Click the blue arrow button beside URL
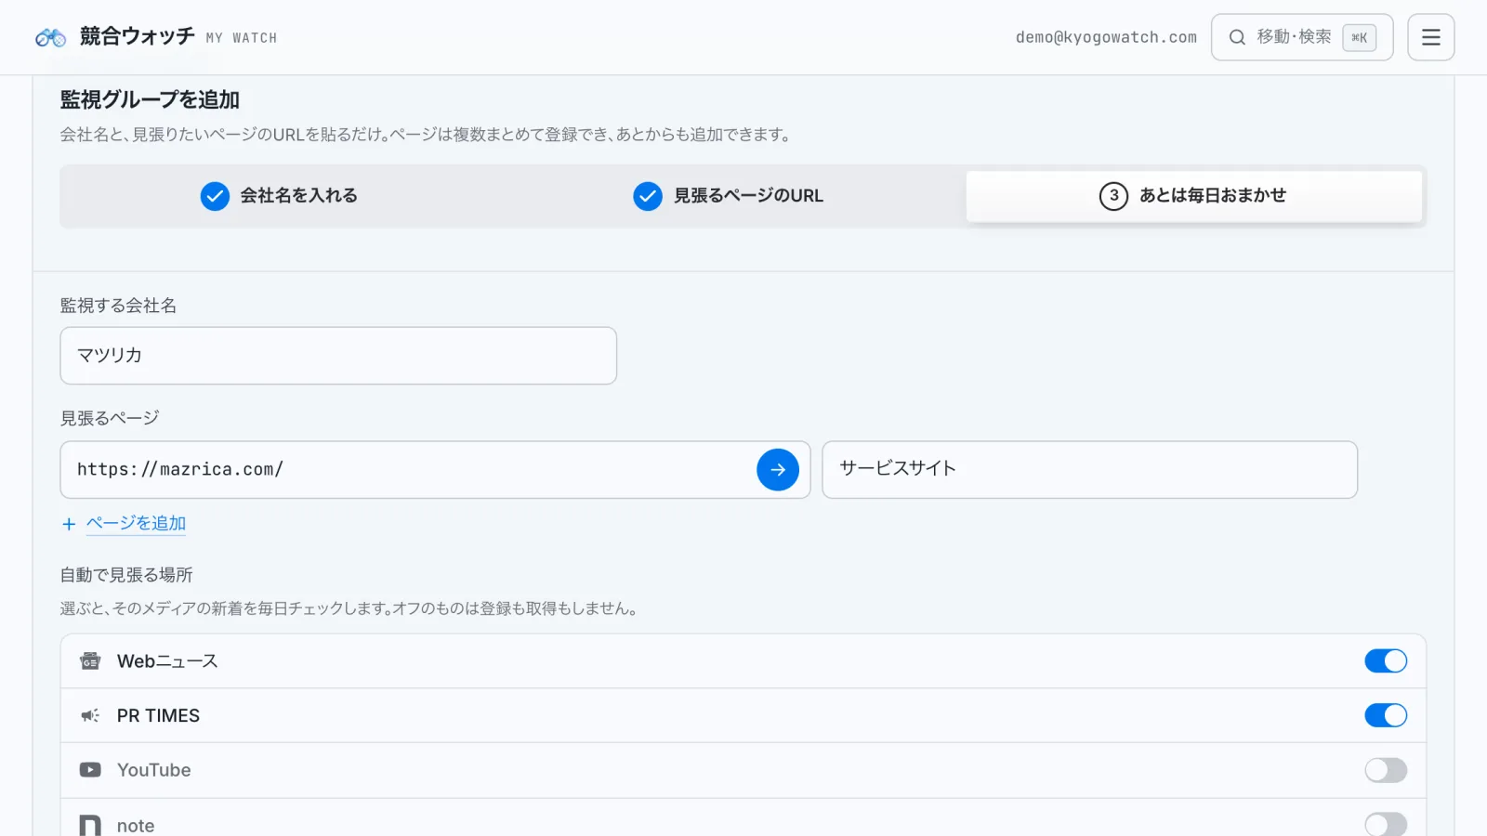This screenshot has height=836, width=1487. coord(778,470)
